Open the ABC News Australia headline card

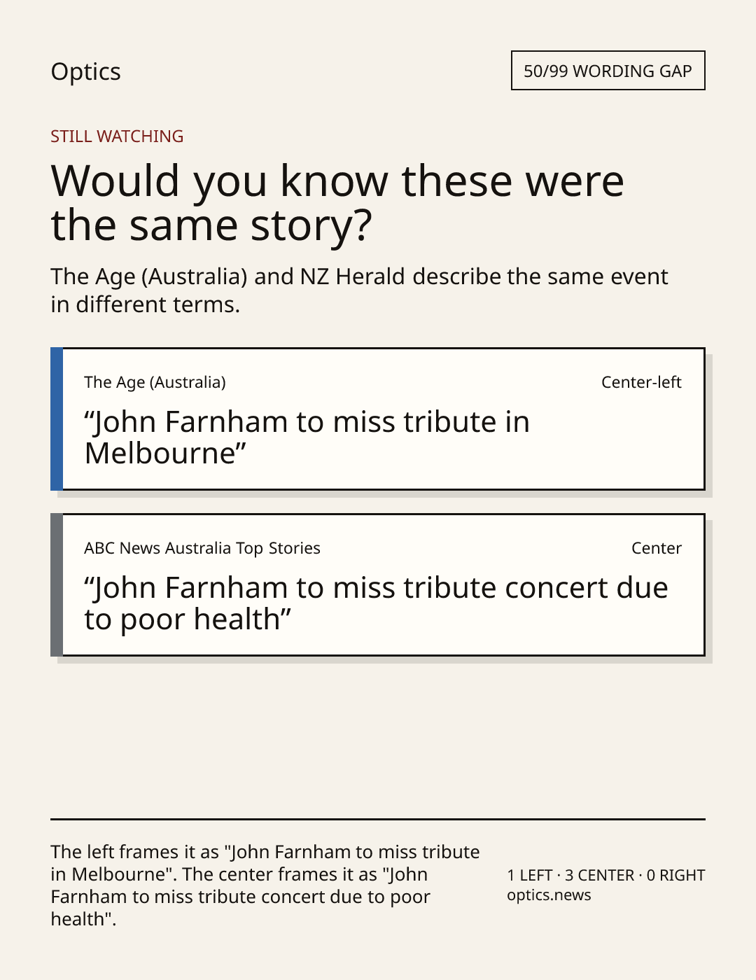point(378,584)
